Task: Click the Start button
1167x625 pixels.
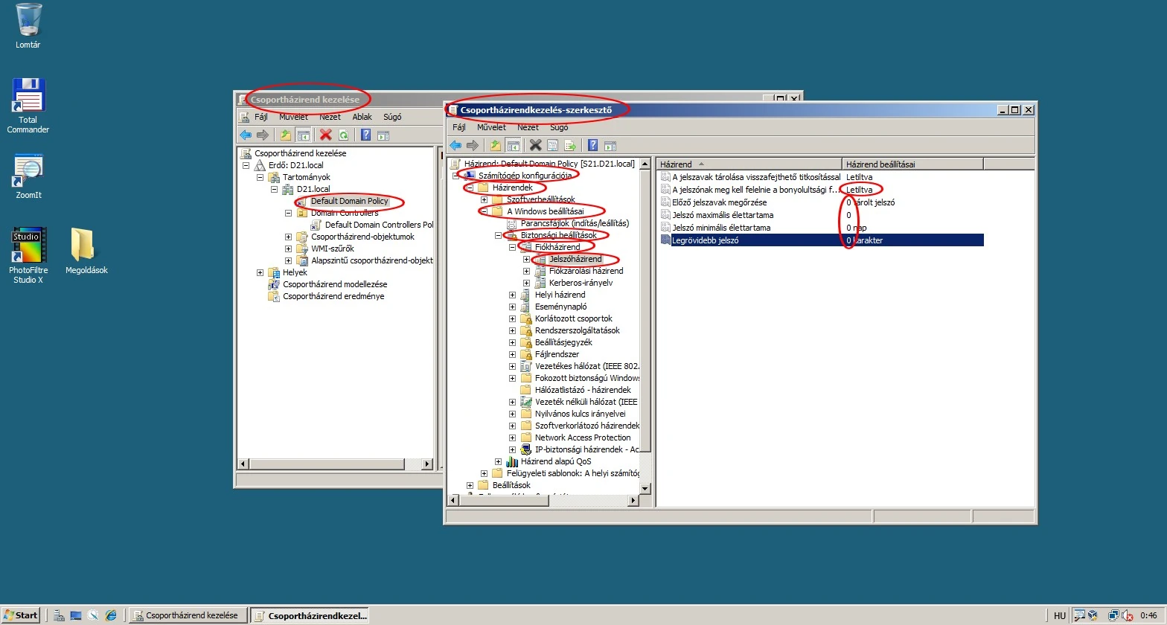Action: pyautogui.click(x=21, y=615)
